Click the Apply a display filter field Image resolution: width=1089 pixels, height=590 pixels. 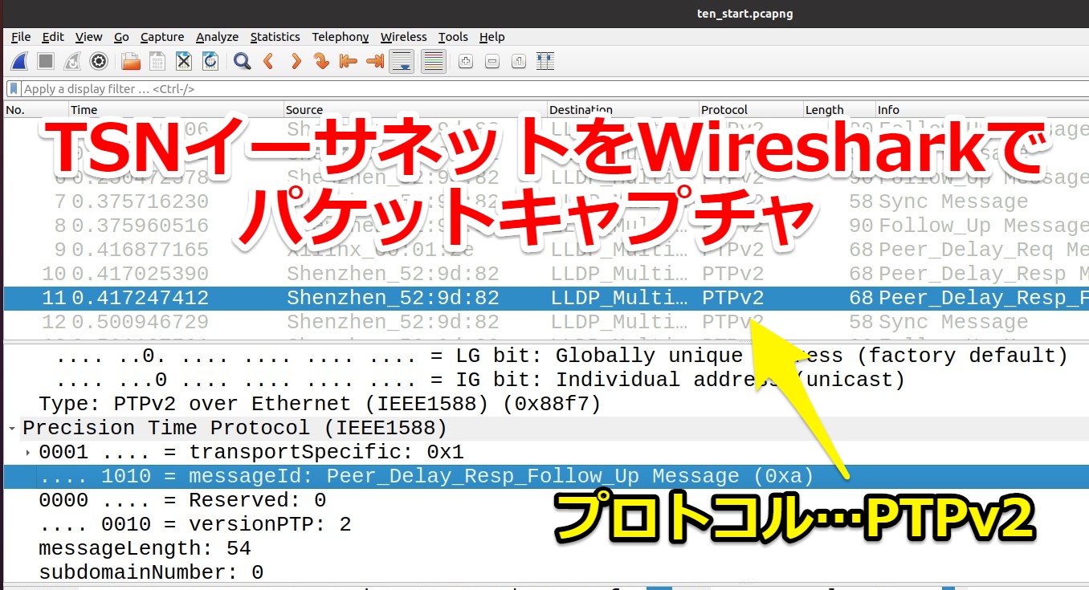(161, 89)
